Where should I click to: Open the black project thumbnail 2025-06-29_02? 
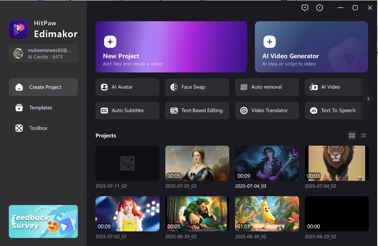[336, 214]
